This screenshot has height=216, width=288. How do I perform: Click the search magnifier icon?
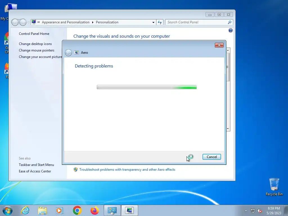pyautogui.click(x=229, y=22)
